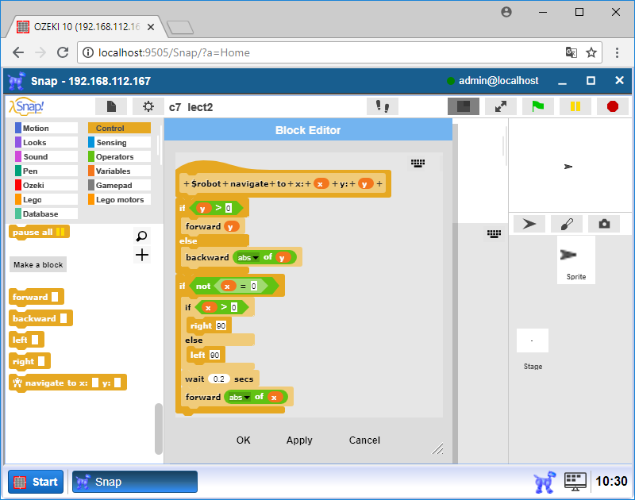Image resolution: width=635 pixels, height=500 pixels.
Task: Edit the 0 field in y > 0
Action: click(x=229, y=208)
